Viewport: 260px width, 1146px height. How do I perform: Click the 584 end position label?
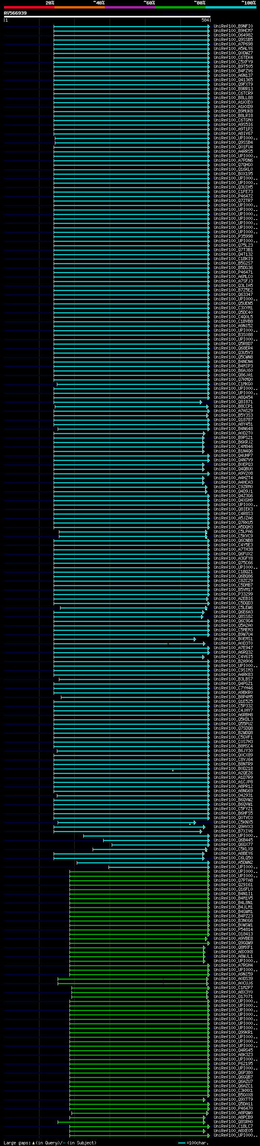click(205, 20)
